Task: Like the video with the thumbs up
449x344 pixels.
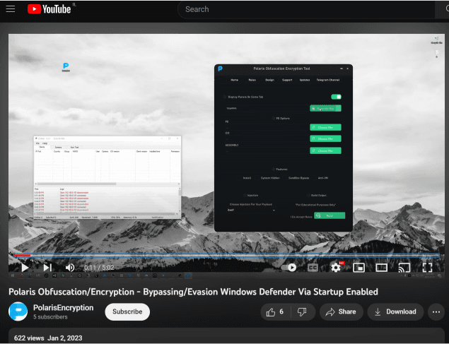Action: (x=275, y=312)
